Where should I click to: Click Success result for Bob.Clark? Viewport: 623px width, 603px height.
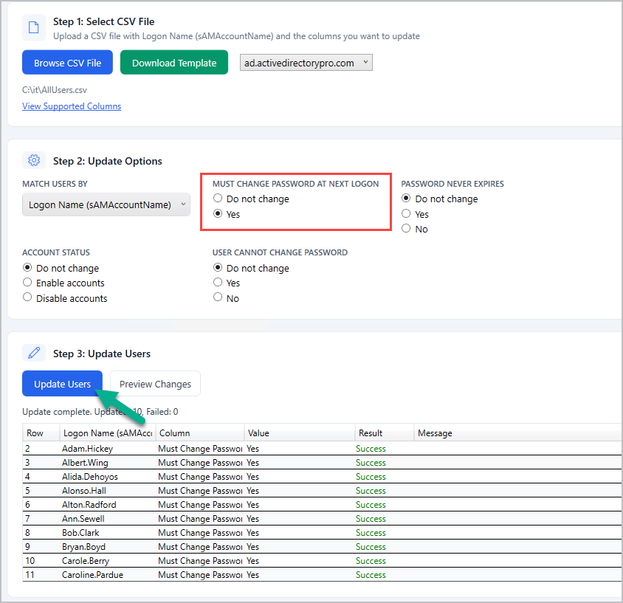click(x=371, y=533)
